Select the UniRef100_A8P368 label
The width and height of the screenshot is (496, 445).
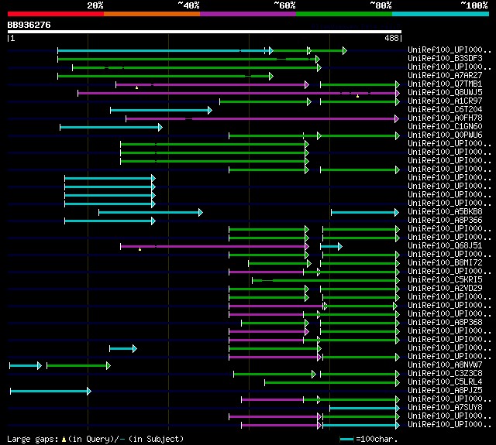pos(445,323)
